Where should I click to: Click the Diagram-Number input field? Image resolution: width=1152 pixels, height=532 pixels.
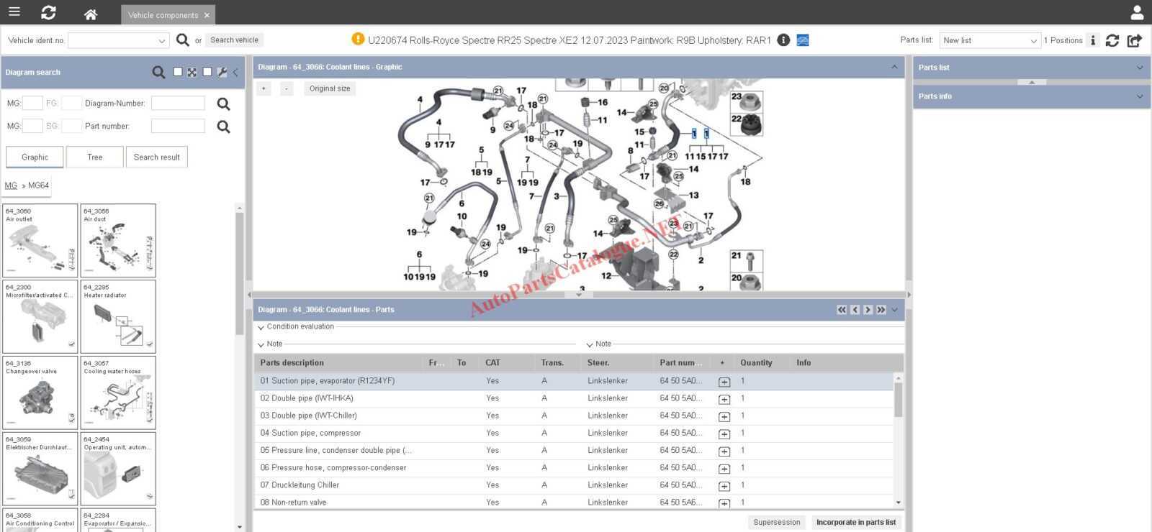coord(178,104)
